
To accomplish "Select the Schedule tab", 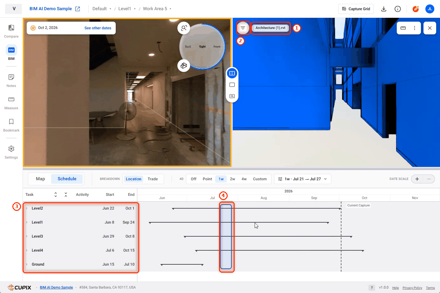I will tap(67, 179).
